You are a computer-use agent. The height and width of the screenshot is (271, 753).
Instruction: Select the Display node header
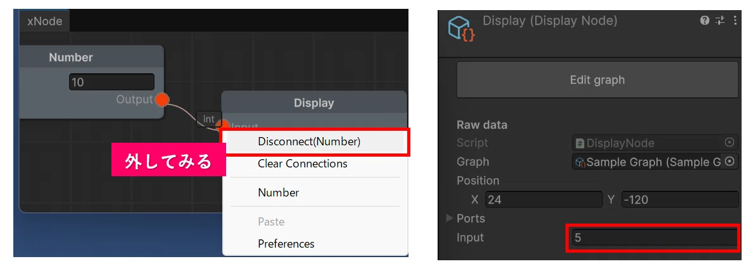coord(314,102)
